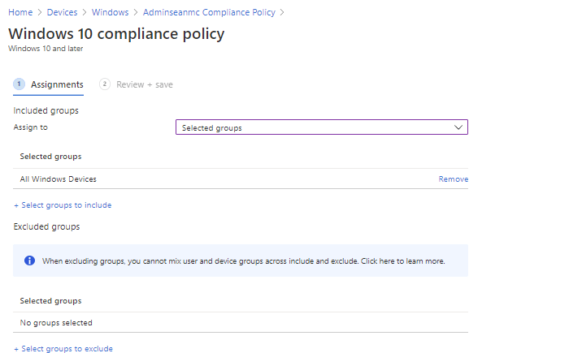Click the breadcrumb chevron right after Devices

coord(85,13)
